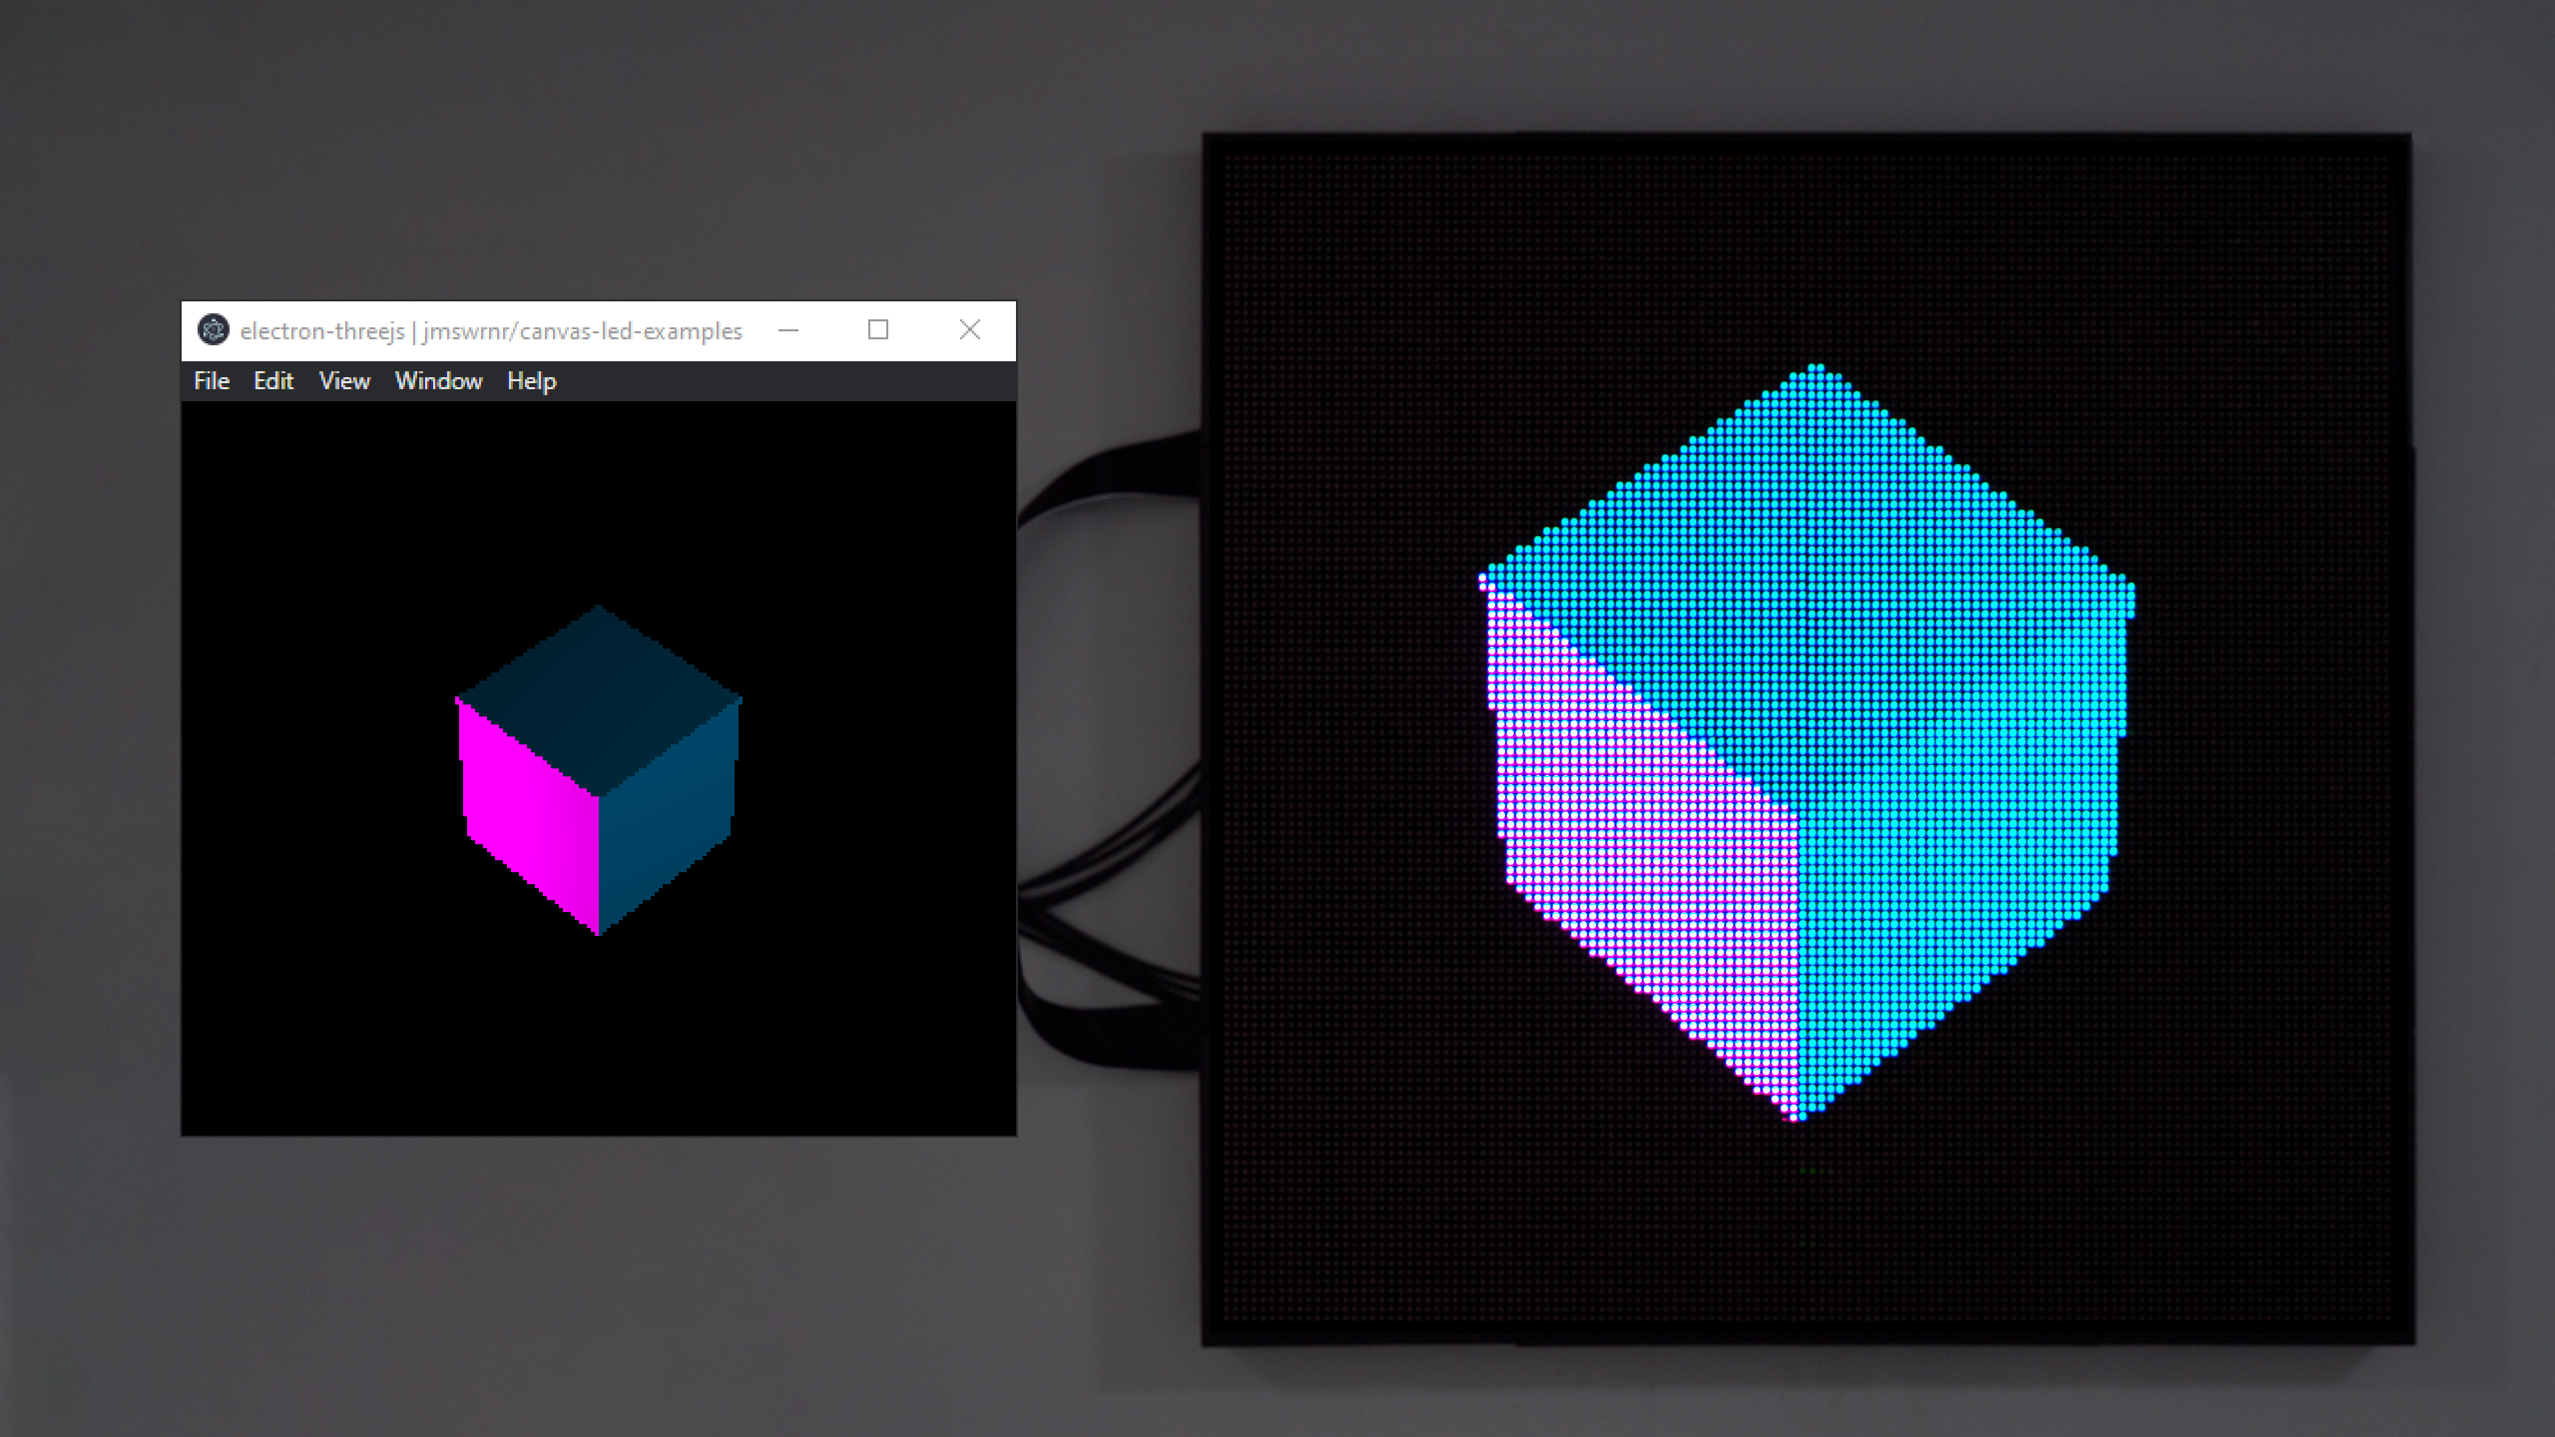Image resolution: width=2555 pixels, height=1437 pixels.
Task: Open the Help menu
Action: 532,382
